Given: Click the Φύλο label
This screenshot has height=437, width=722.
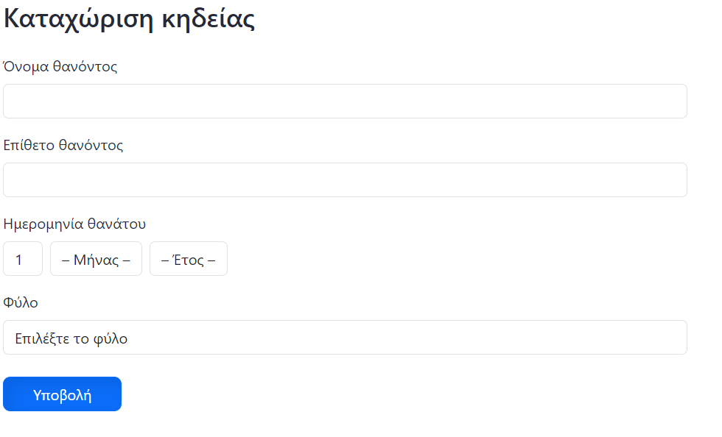Looking at the screenshot, I should [21, 302].
